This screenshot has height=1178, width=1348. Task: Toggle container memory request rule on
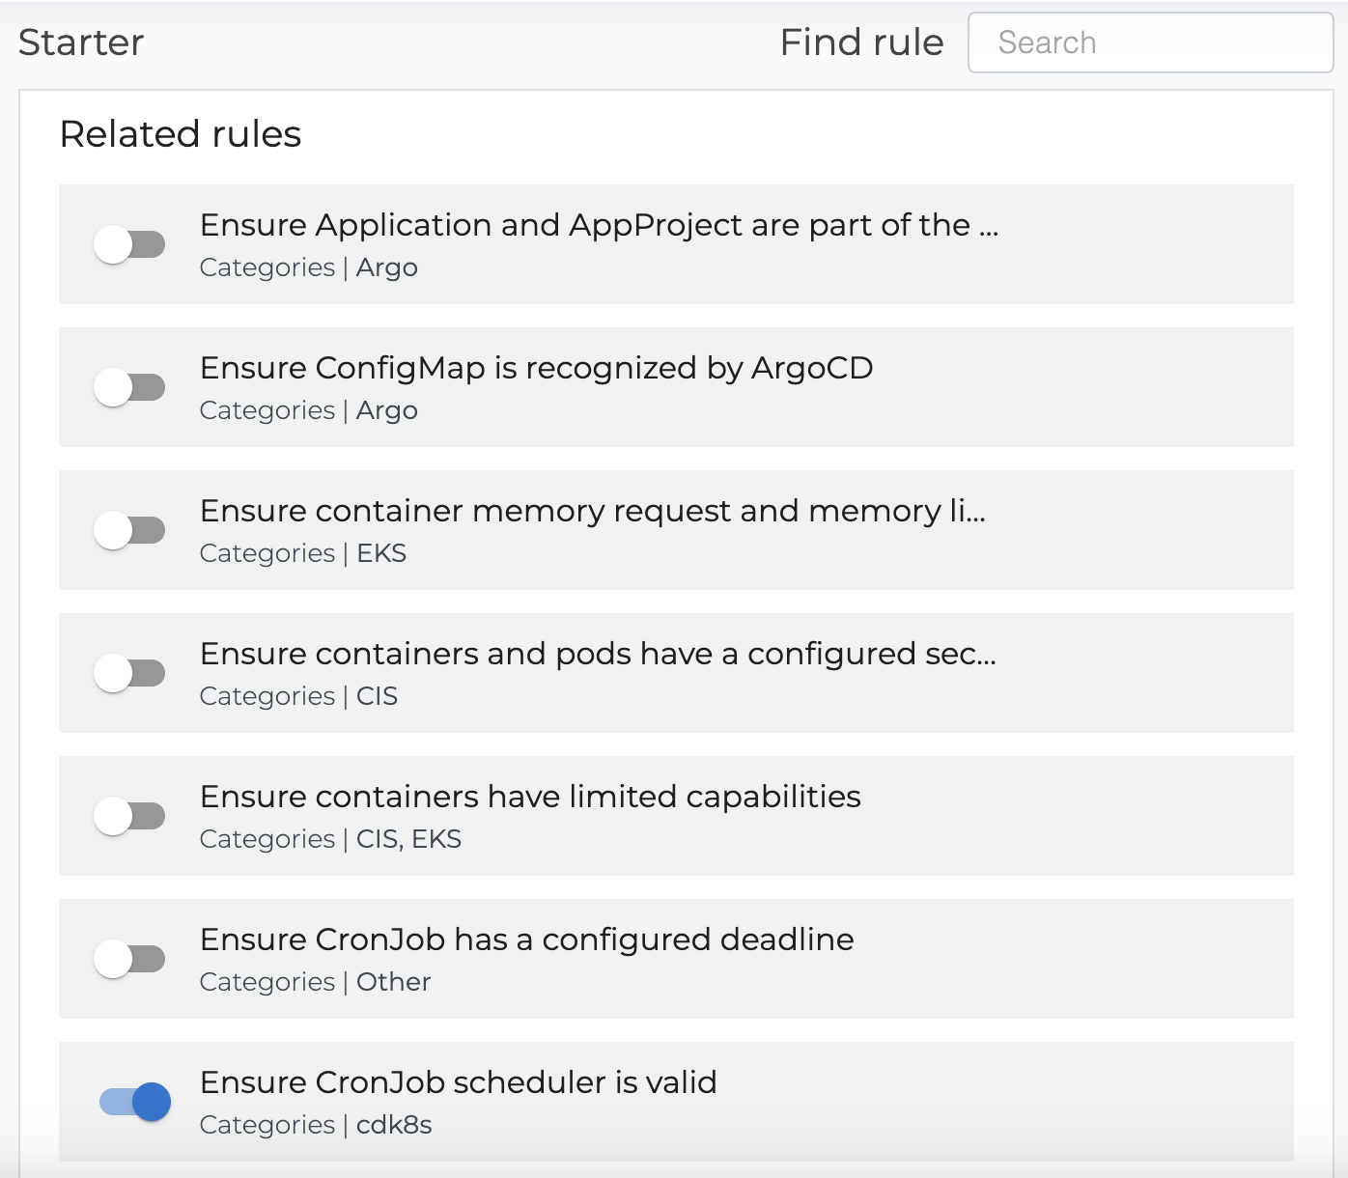129,530
